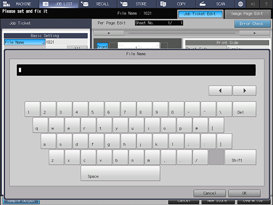The width and height of the screenshot is (273, 205).
Task: Click the sheet position slider bar
Action: 182,33
